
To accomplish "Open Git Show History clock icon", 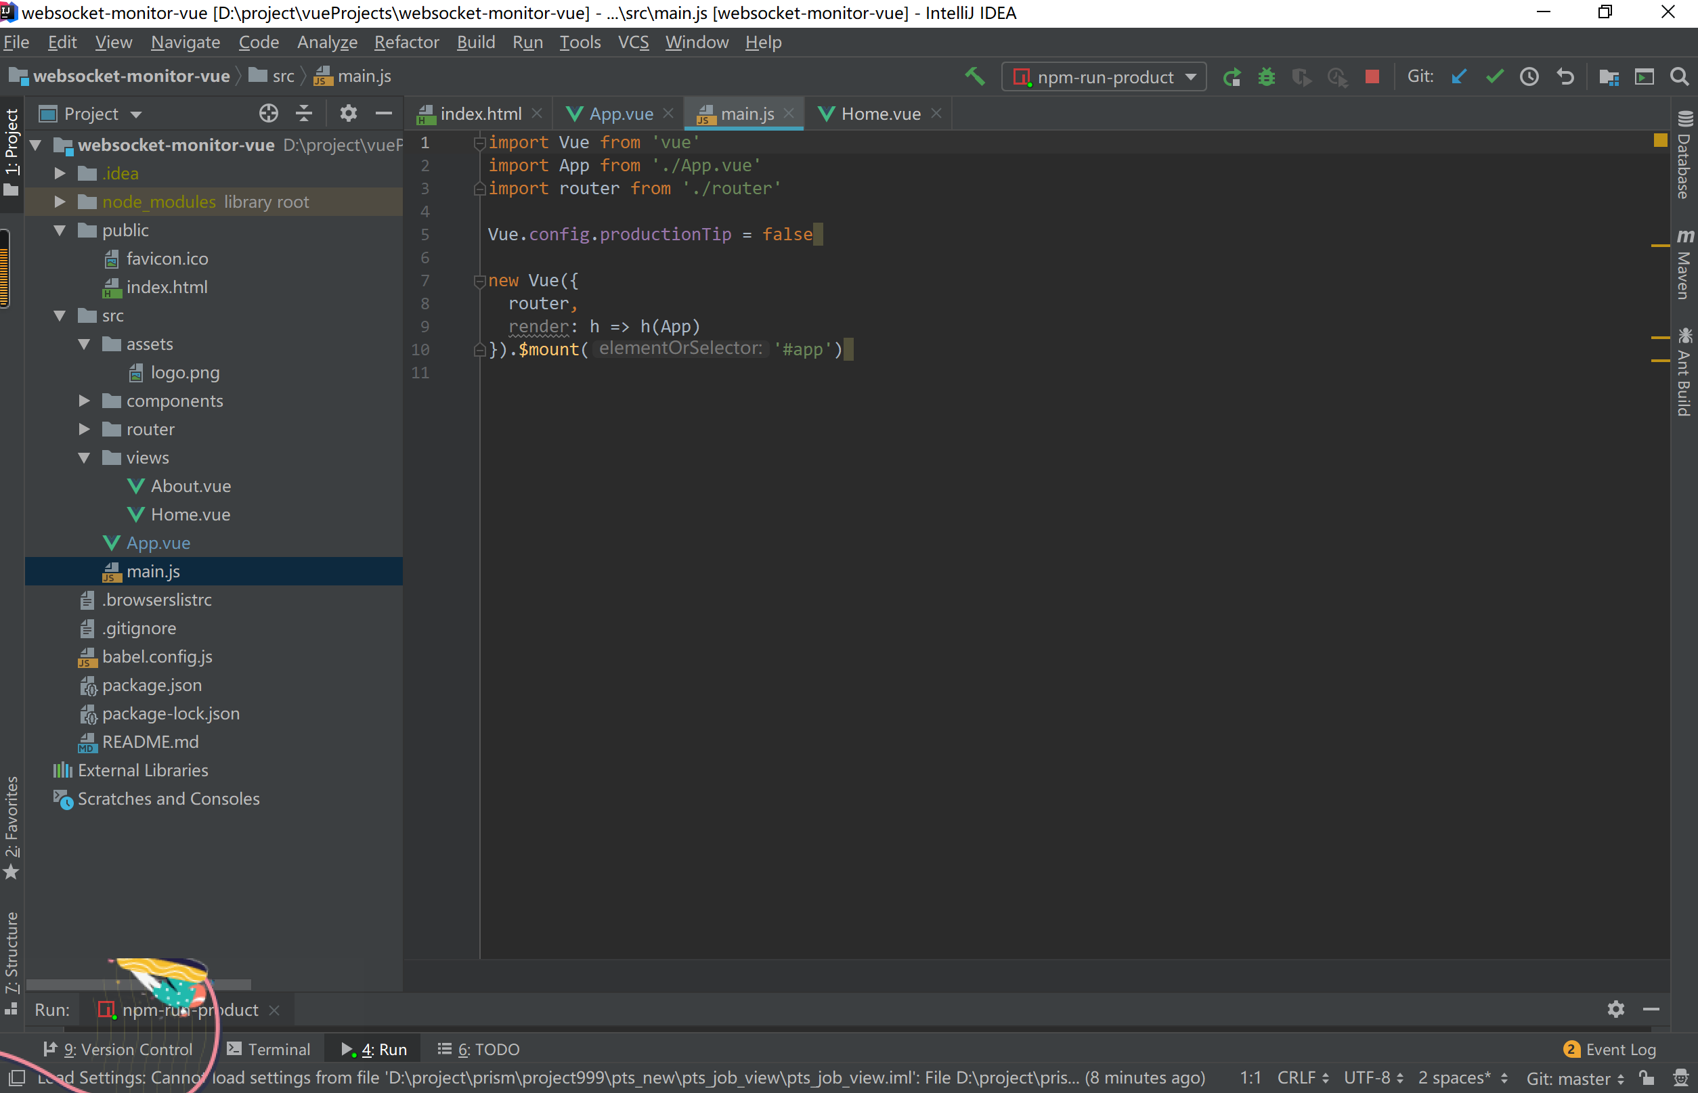I will (1529, 76).
